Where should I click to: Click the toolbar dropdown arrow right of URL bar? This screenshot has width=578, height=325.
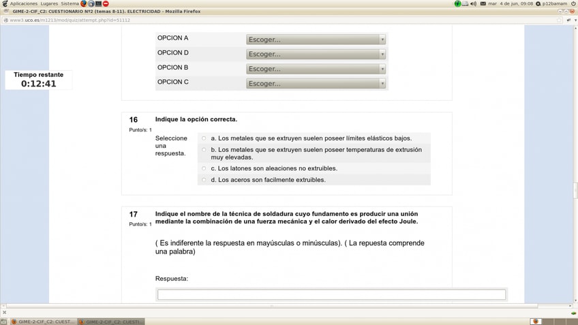[x=575, y=20]
